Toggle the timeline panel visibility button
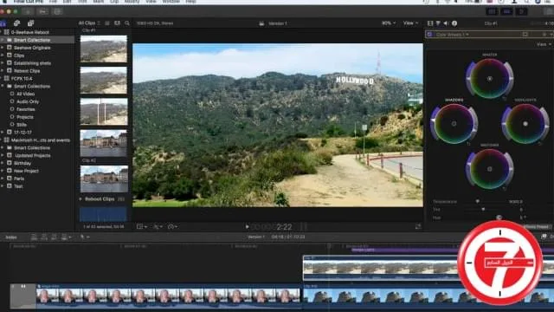The height and width of the screenshot is (312, 554). 506,11
